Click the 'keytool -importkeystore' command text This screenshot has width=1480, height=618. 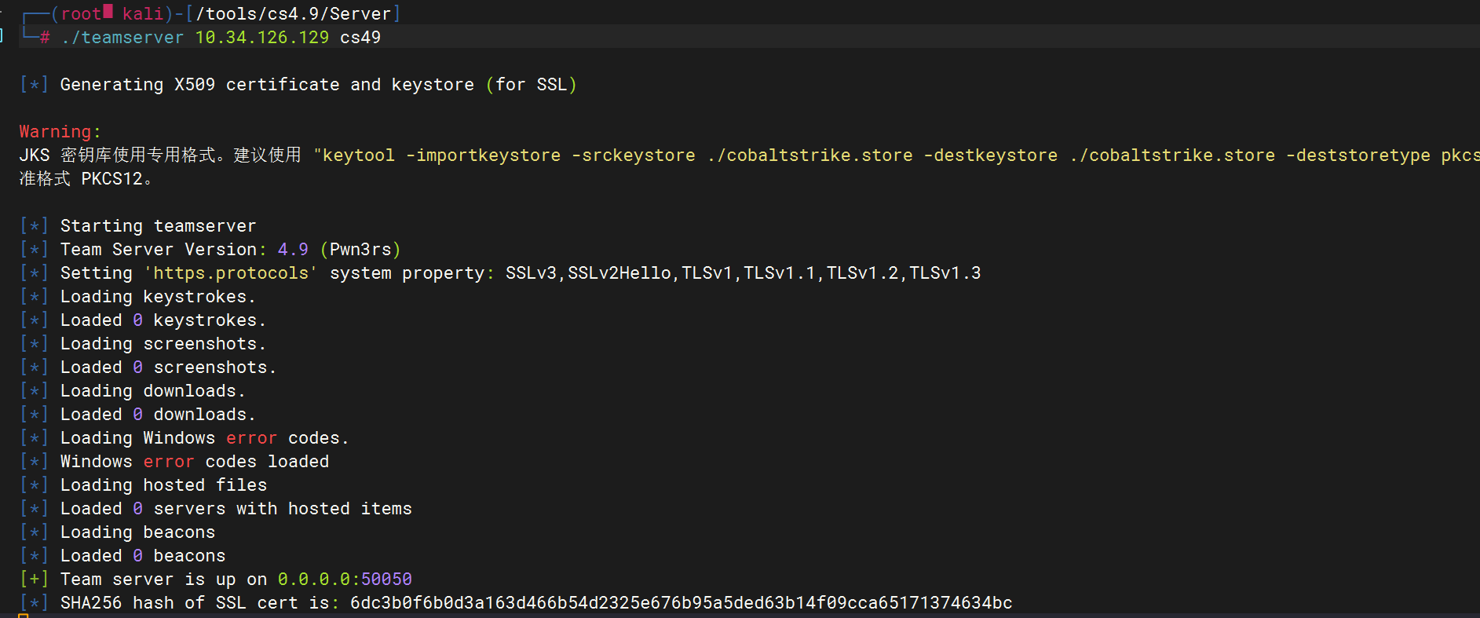tap(441, 155)
